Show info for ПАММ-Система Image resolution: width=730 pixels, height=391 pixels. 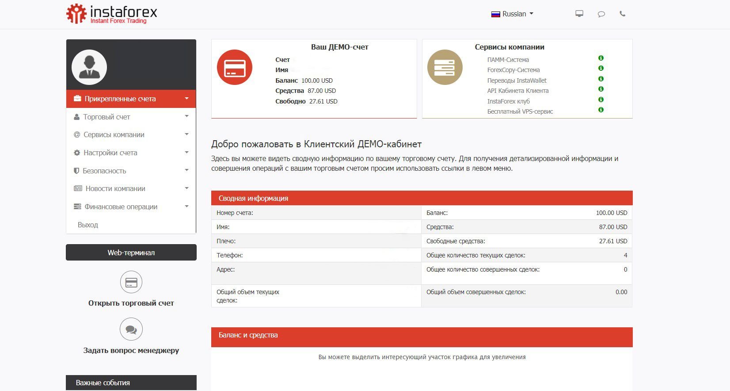tap(601, 58)
